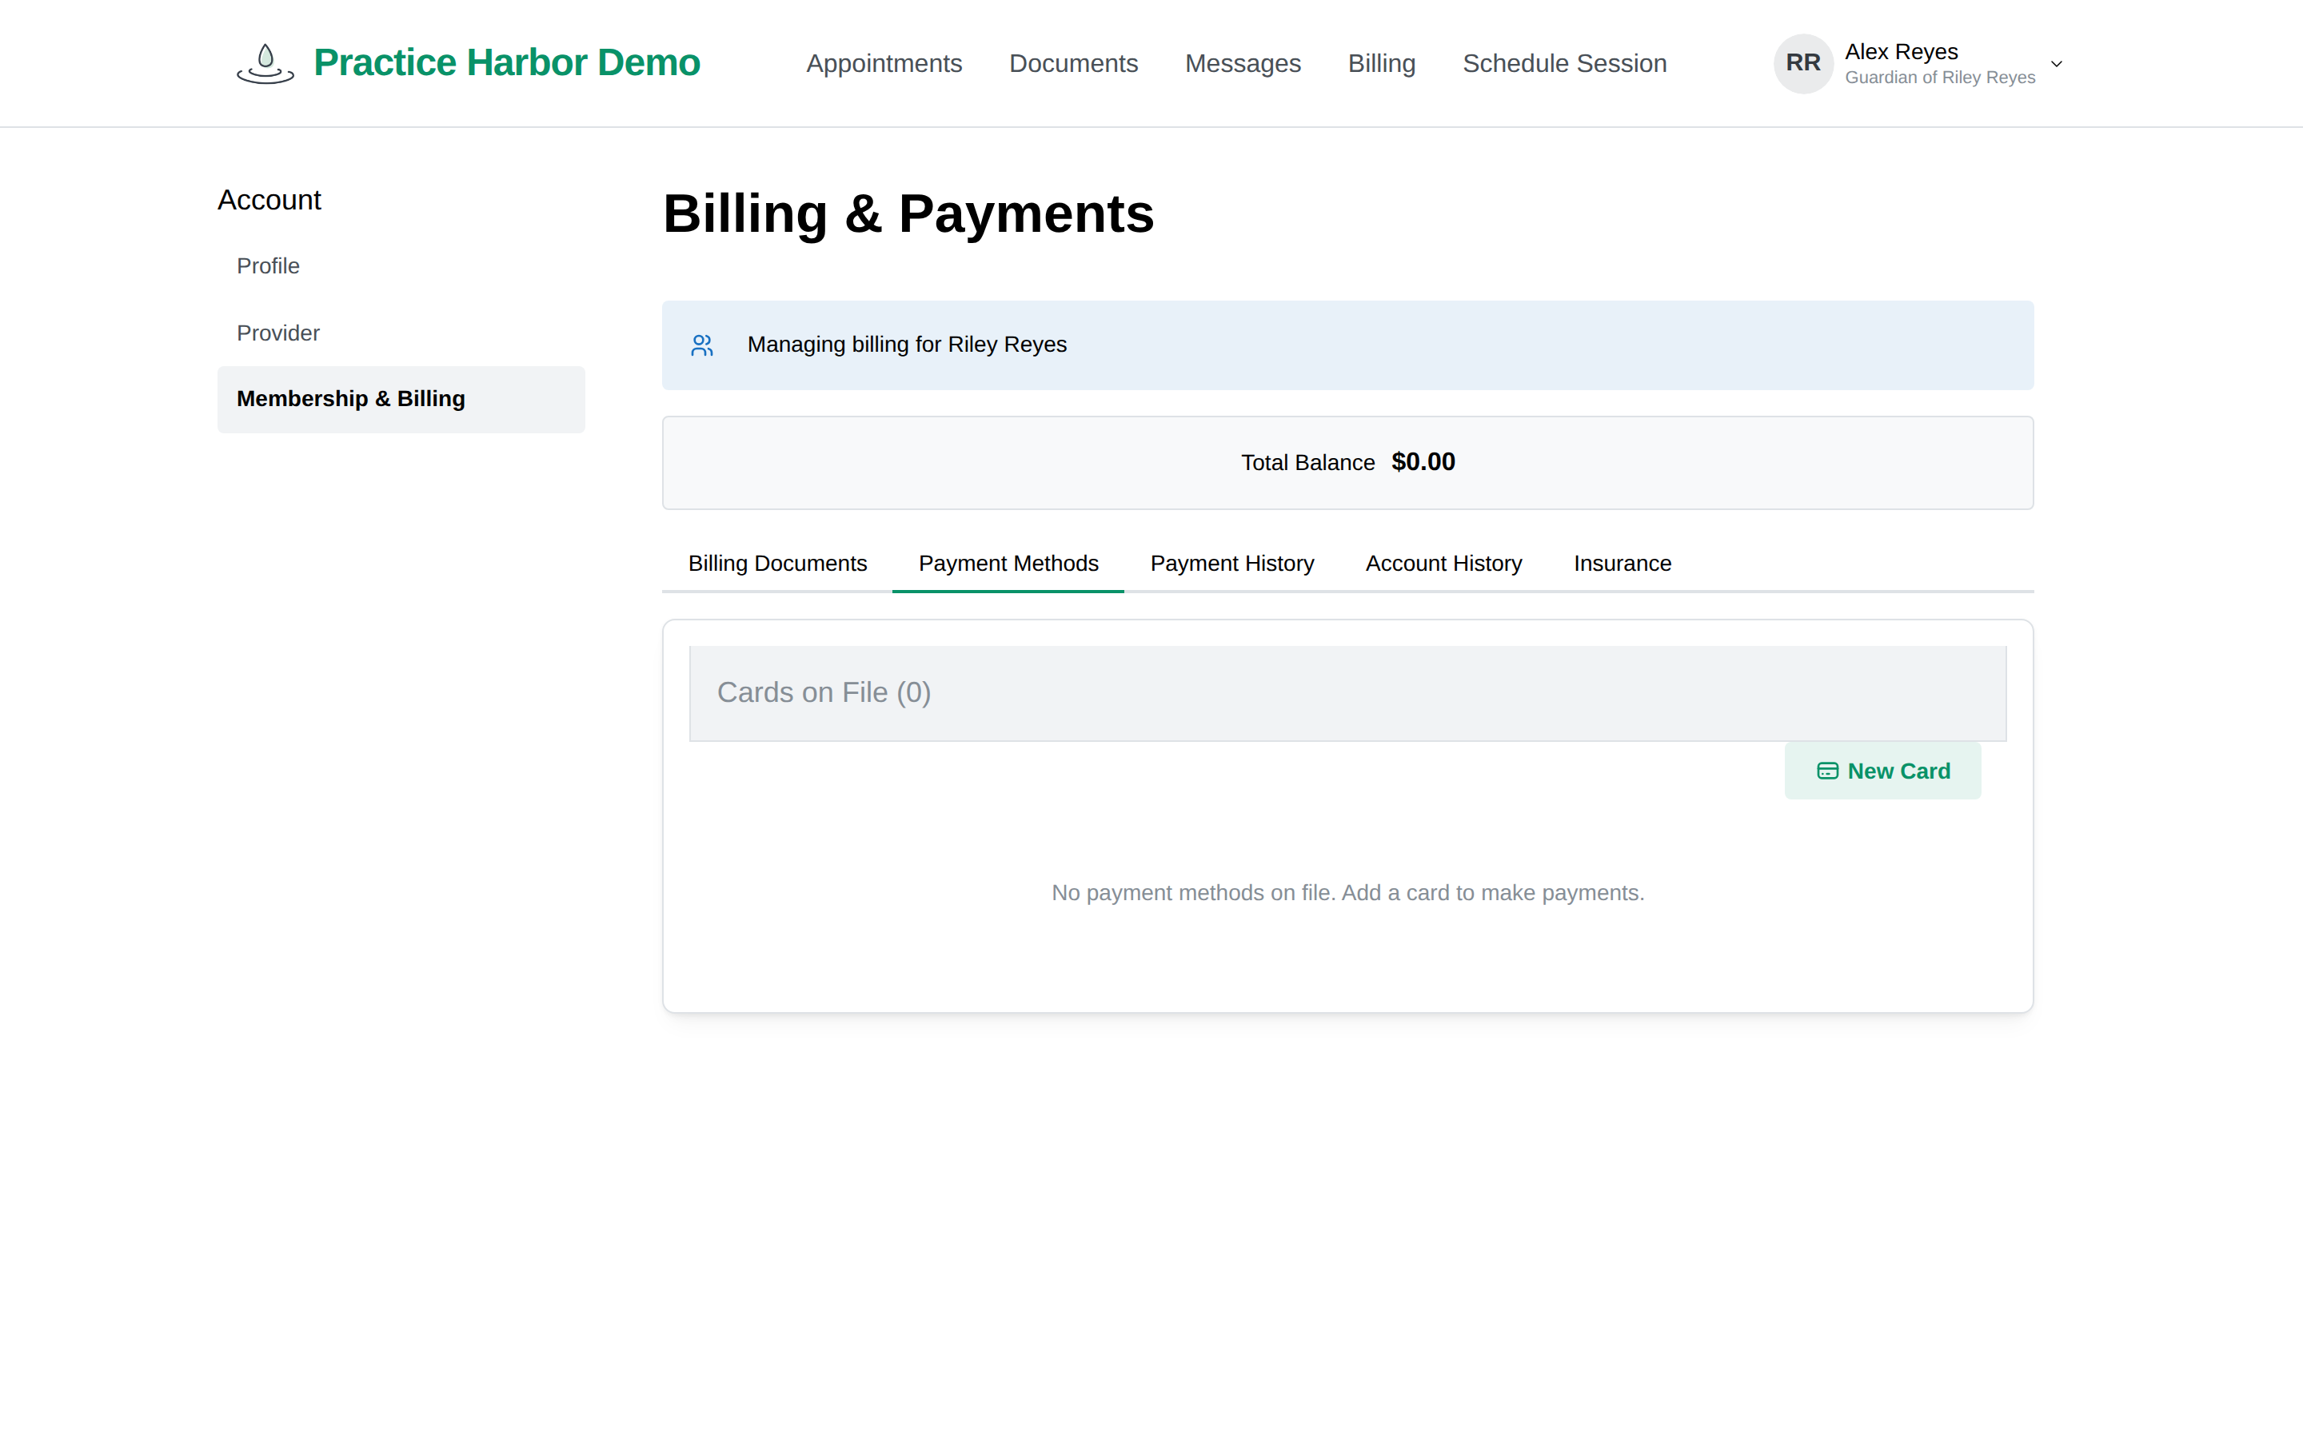This screenshot has width=2303, height=1439.
Task: Open the Insurance tab
Action: 1622,564
